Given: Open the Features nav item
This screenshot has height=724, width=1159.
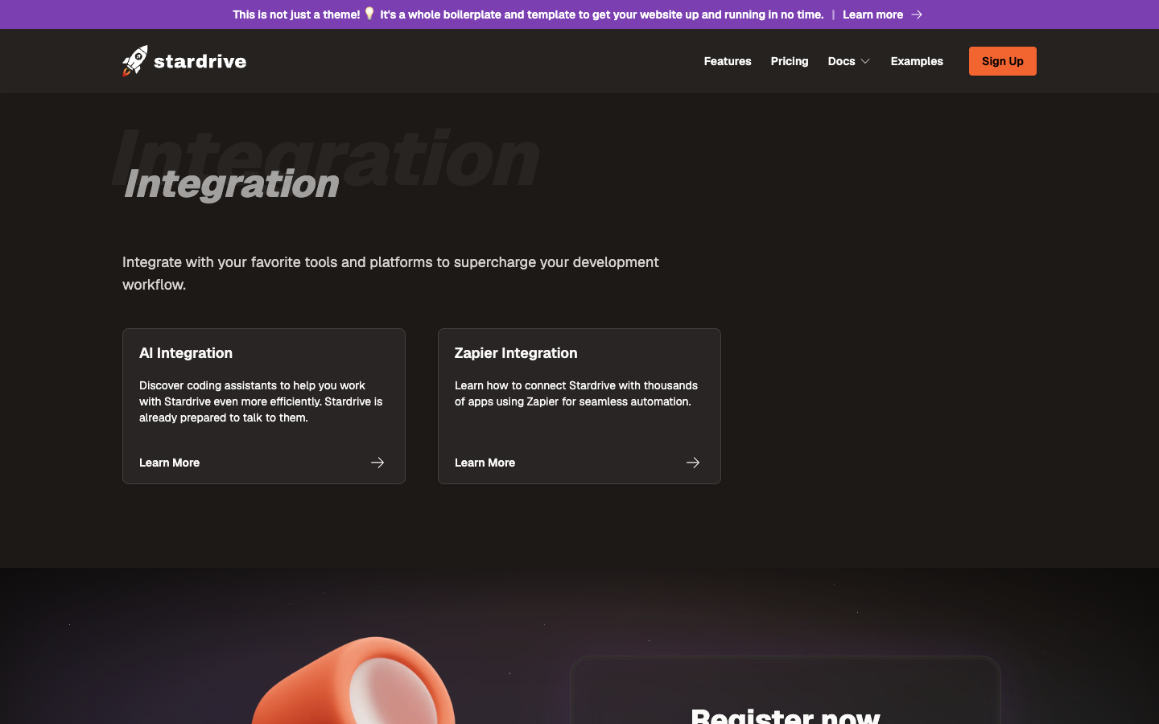Looking at the screenshot, I should pyautogui.click(x=728, y=61).
